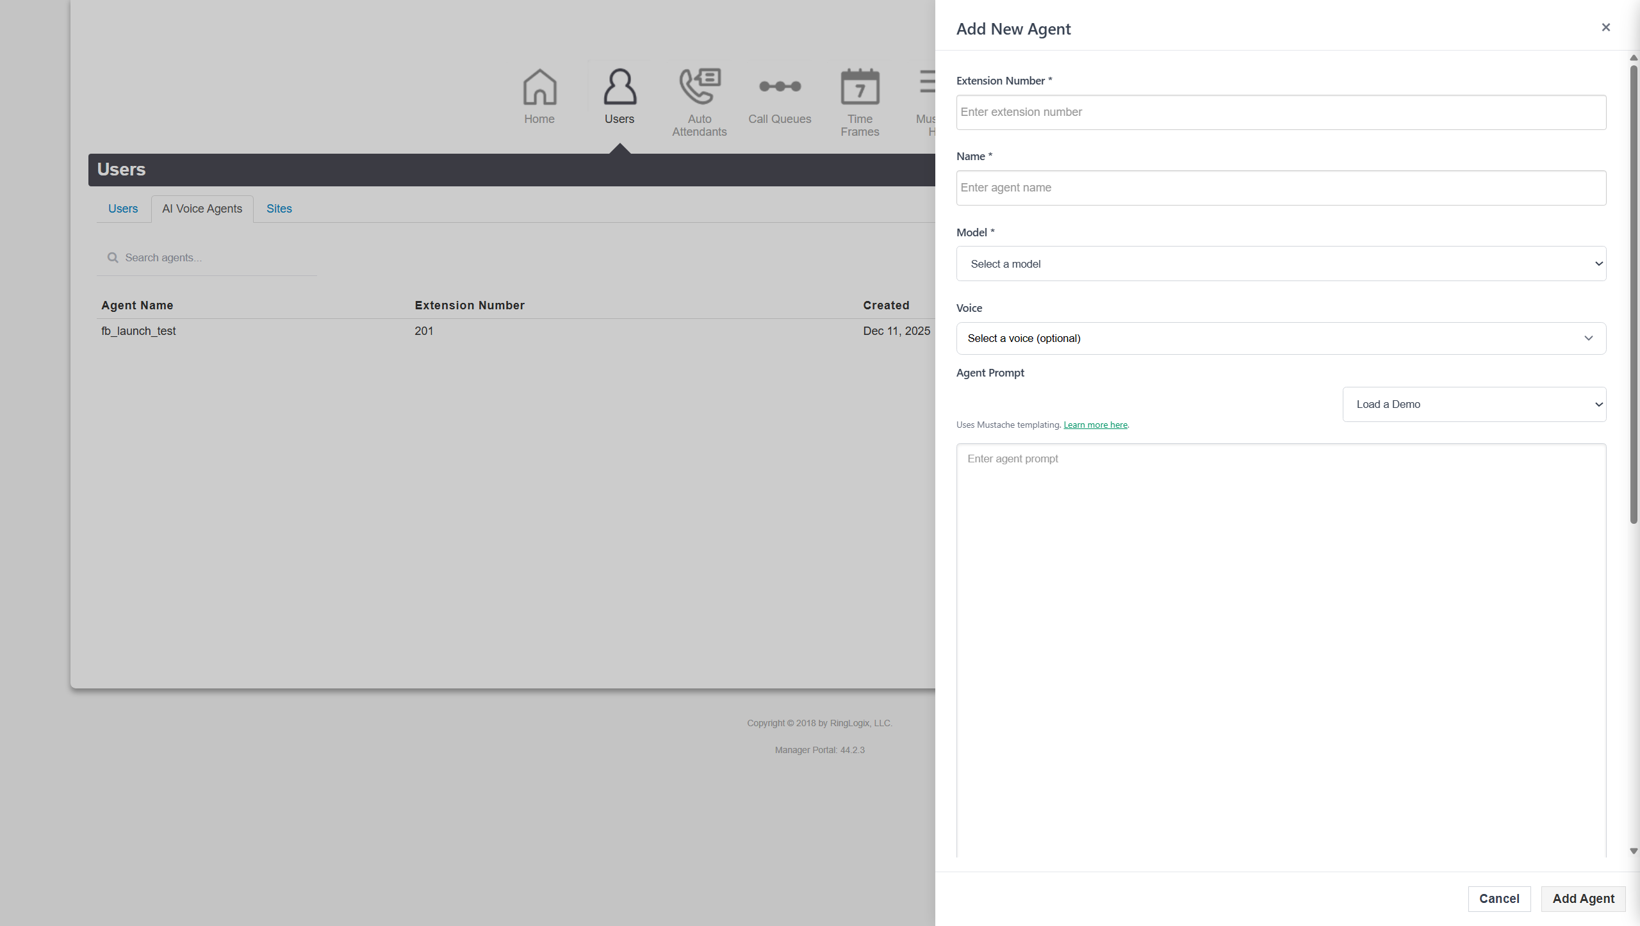Close the Add New Agent panel
This screenshot has width=1640, height=926.
1605,28
